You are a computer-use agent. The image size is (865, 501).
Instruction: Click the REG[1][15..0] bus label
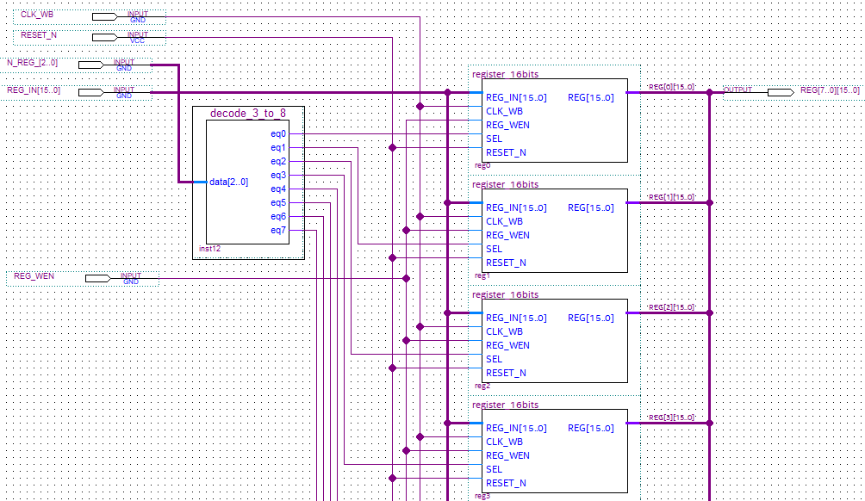(671, 197)
